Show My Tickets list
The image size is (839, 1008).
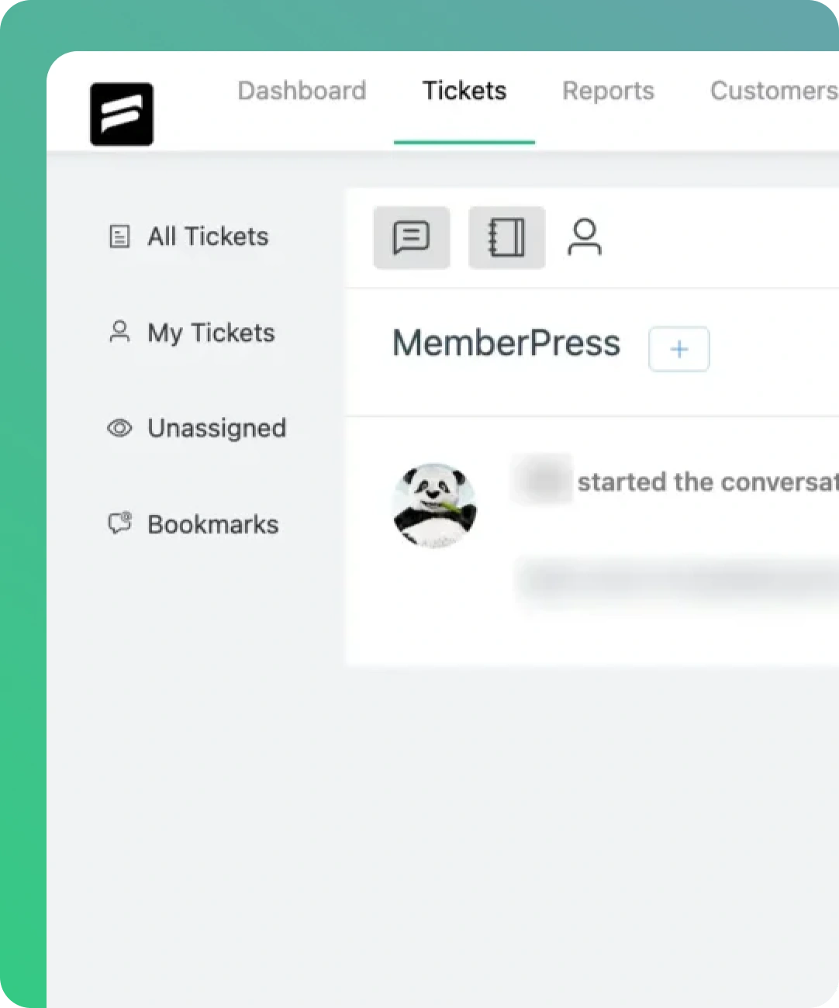[x=211, y=333]
